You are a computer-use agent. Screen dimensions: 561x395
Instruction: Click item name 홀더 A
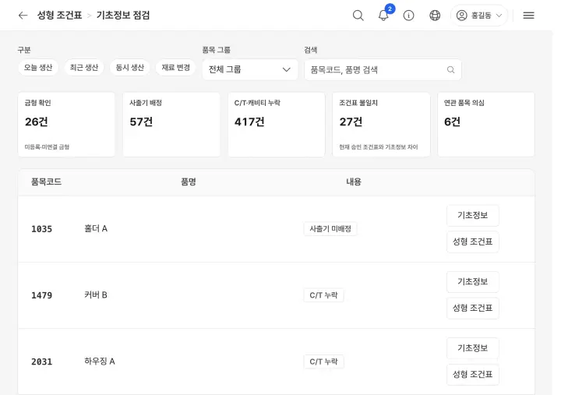point(96,228)
